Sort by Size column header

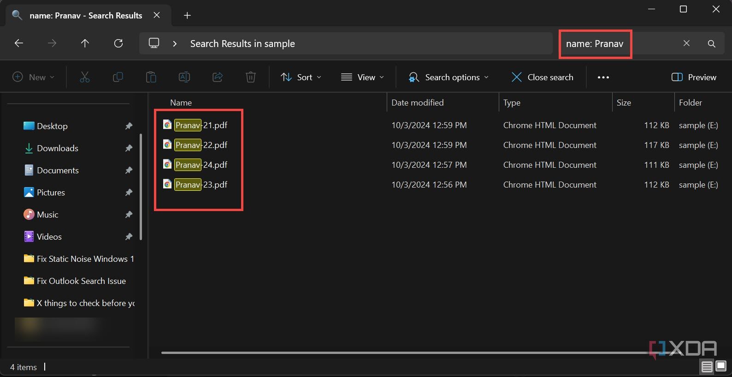(624, 103)
